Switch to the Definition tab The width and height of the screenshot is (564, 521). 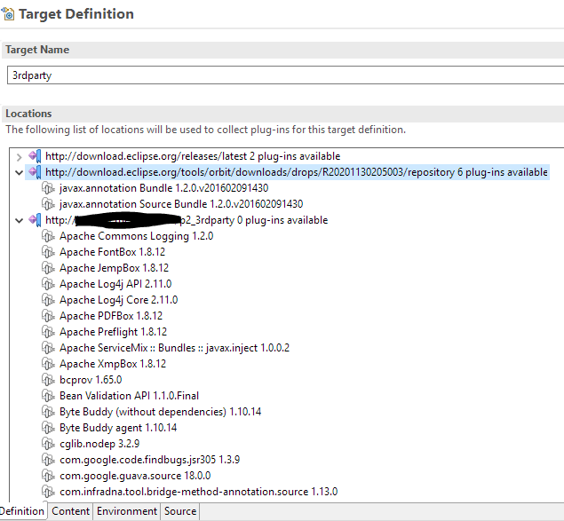[22, 511]
